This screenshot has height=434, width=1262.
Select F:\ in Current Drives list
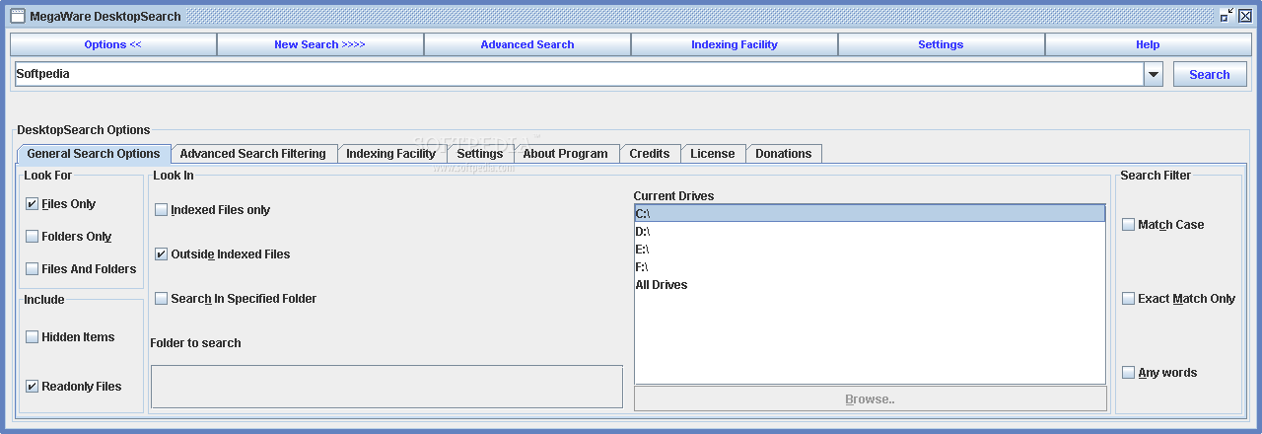tap(870, 267)
